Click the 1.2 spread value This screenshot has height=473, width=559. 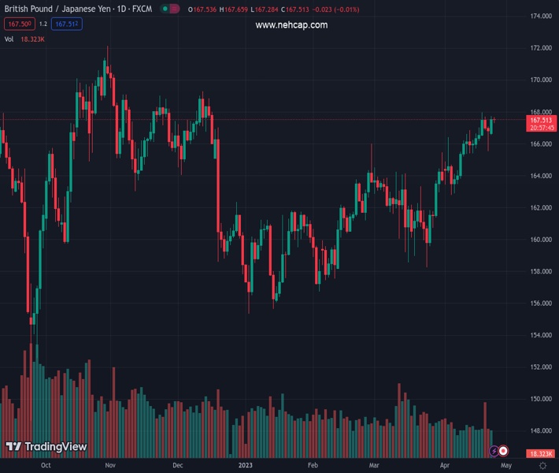coord(43,24)
